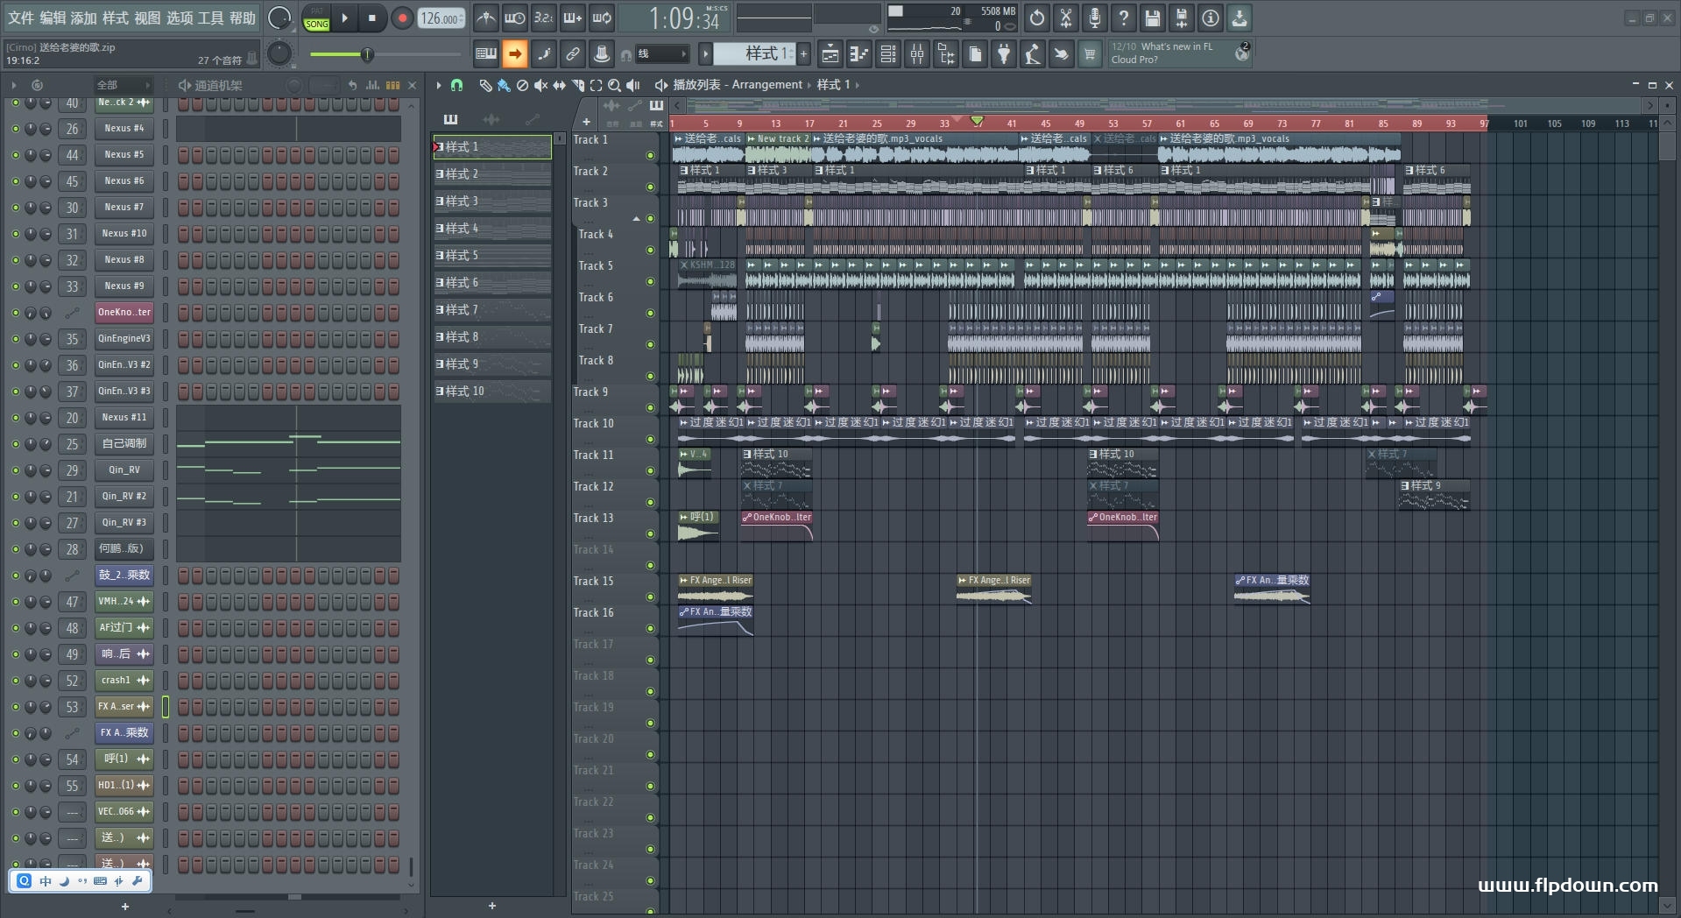1681x918 pixels.
Task: Open the plugin picker plug icon
Action: tap(1004, 55)
